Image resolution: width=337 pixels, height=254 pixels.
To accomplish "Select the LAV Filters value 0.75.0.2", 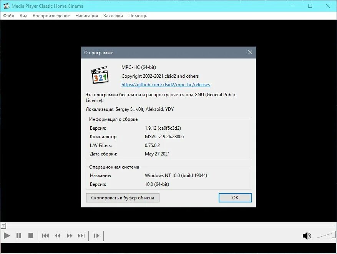I will pyautogui.click(x=152, y=145).
